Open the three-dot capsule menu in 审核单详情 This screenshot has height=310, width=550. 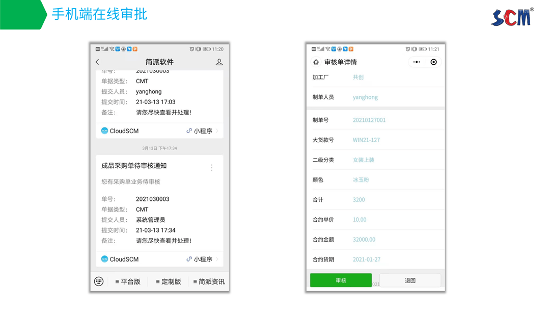pyautogui.click(x=416, y=62)
